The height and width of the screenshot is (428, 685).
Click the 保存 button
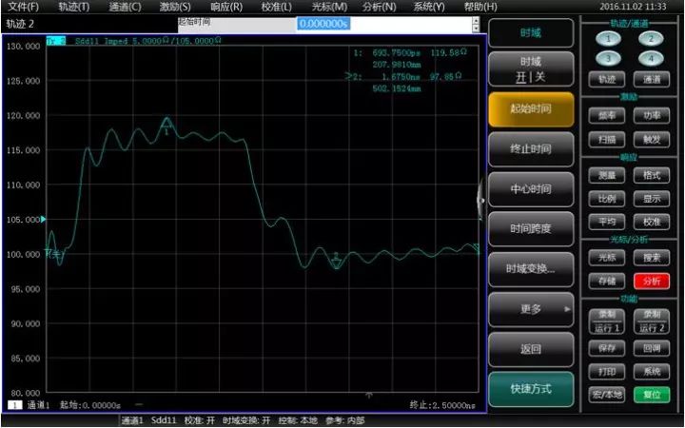[x=607, y=348]
